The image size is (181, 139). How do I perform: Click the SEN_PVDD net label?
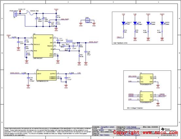click(65, 19)
